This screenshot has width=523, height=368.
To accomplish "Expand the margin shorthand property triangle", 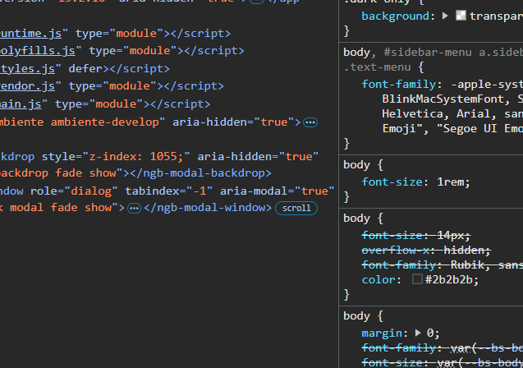I will click(x=419, y=333).
